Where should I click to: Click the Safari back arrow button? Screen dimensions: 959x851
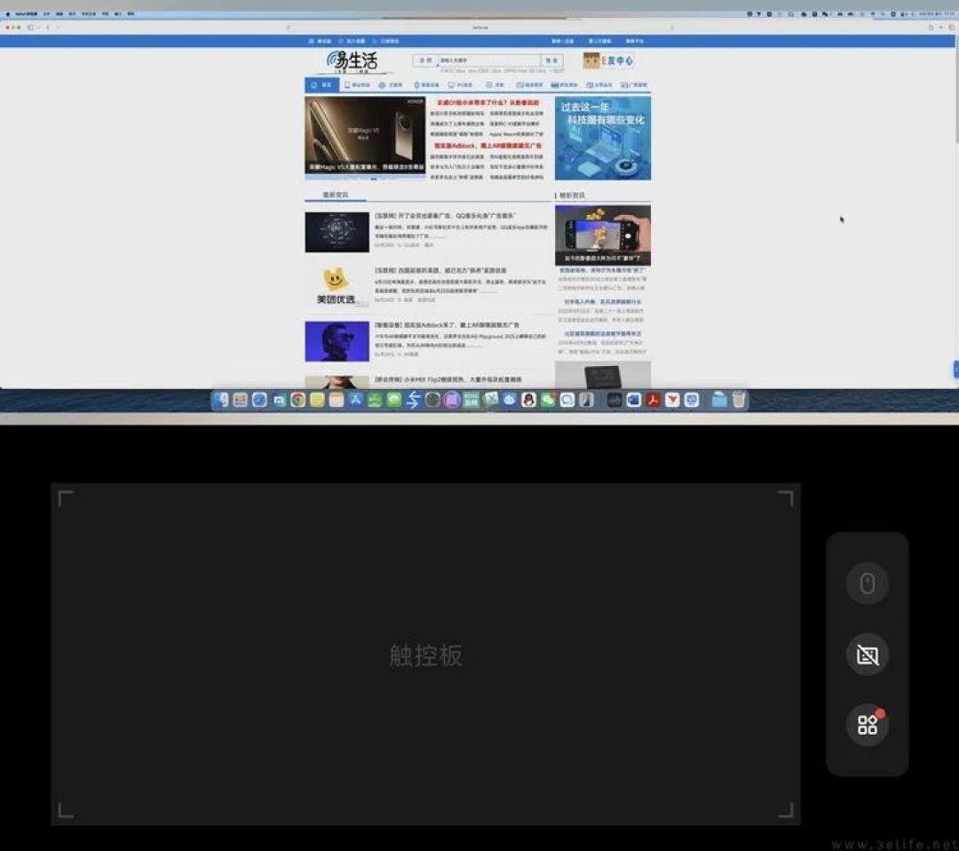(x=48, y=28)
